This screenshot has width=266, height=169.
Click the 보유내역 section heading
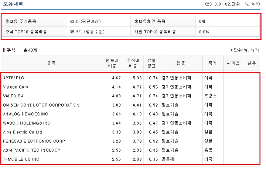point(13,4)
